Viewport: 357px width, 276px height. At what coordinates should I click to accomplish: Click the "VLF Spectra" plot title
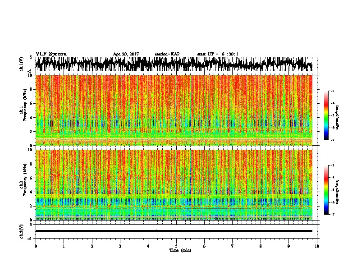point(51,54)
